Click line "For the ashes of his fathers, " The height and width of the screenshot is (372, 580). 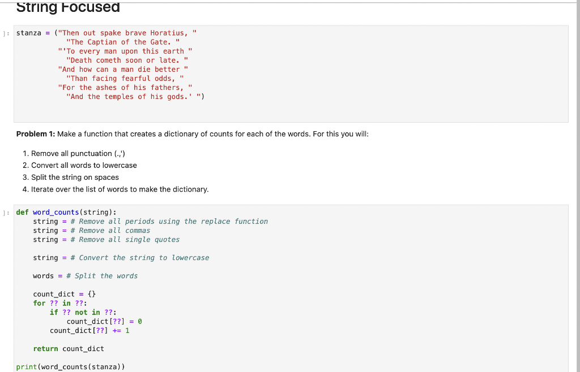click(x=125, y=88)
